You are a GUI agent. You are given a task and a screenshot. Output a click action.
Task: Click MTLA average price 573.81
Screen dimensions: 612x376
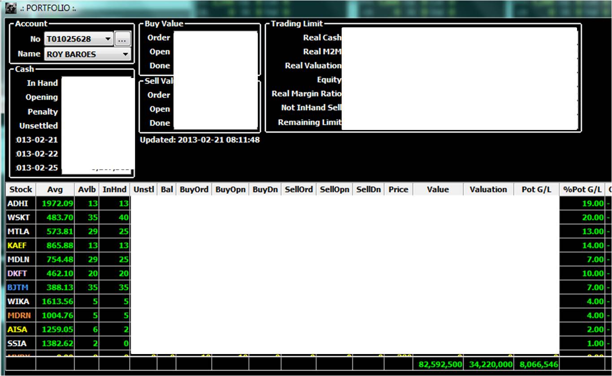tap(55, 231)
